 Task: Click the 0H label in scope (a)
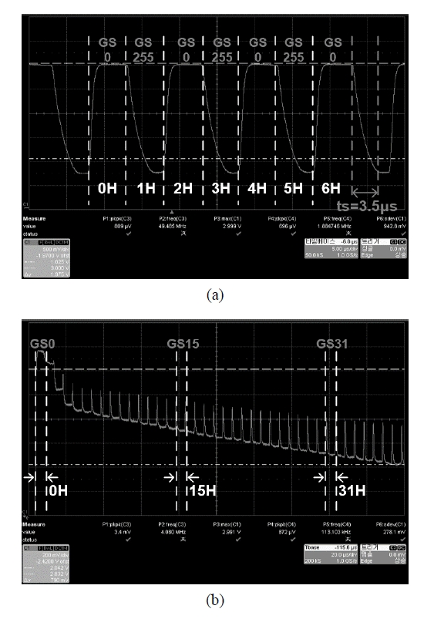point(107,188)
